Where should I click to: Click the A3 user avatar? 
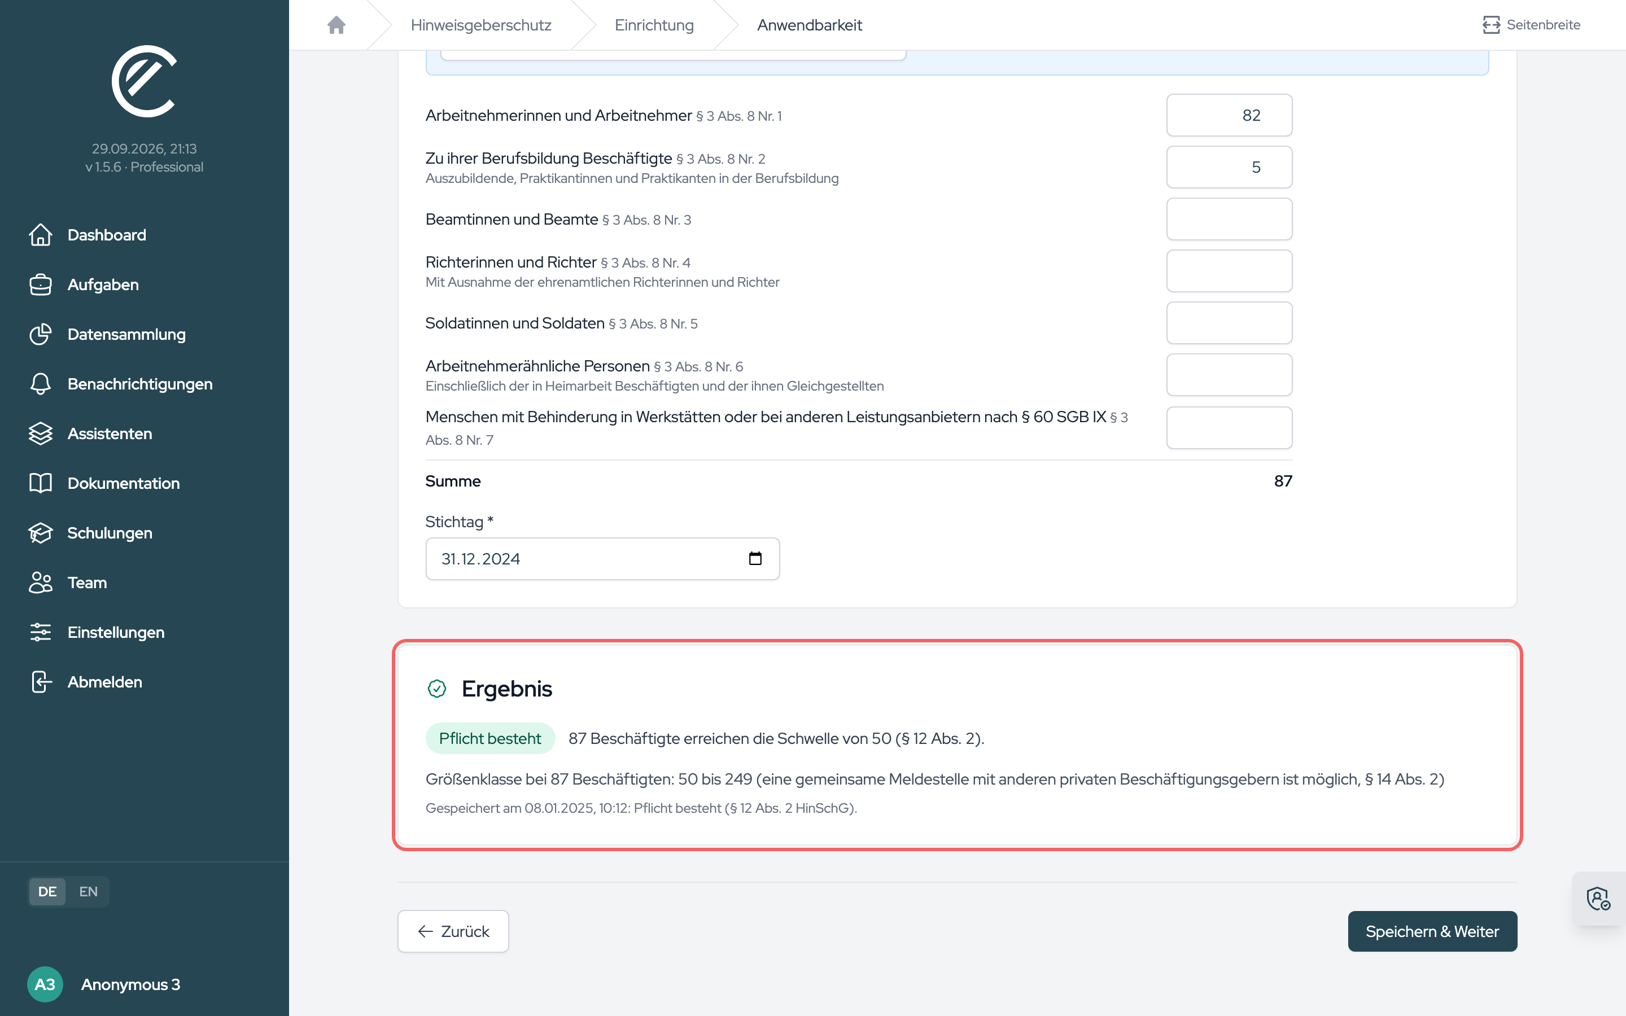point(45,984)
